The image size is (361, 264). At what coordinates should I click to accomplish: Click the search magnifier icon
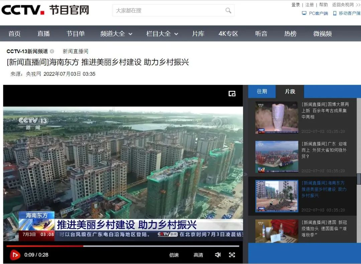coord(228,11)
